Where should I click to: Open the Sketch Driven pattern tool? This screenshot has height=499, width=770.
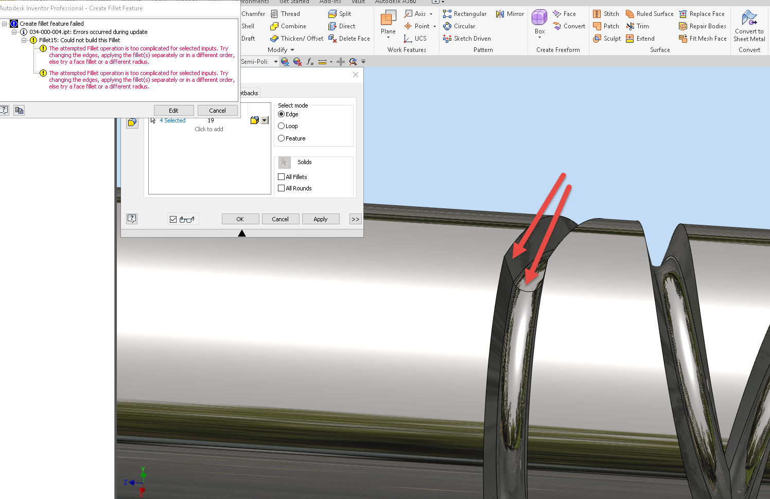tap(466, 39)
